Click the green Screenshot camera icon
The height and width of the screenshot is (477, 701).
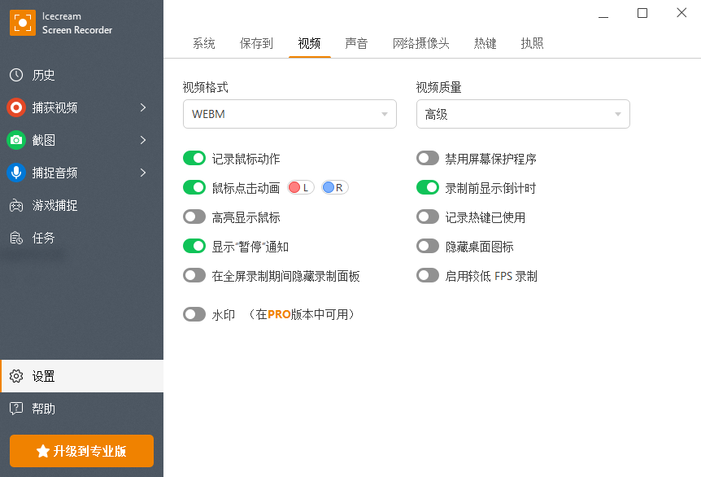tap(16, 140)
